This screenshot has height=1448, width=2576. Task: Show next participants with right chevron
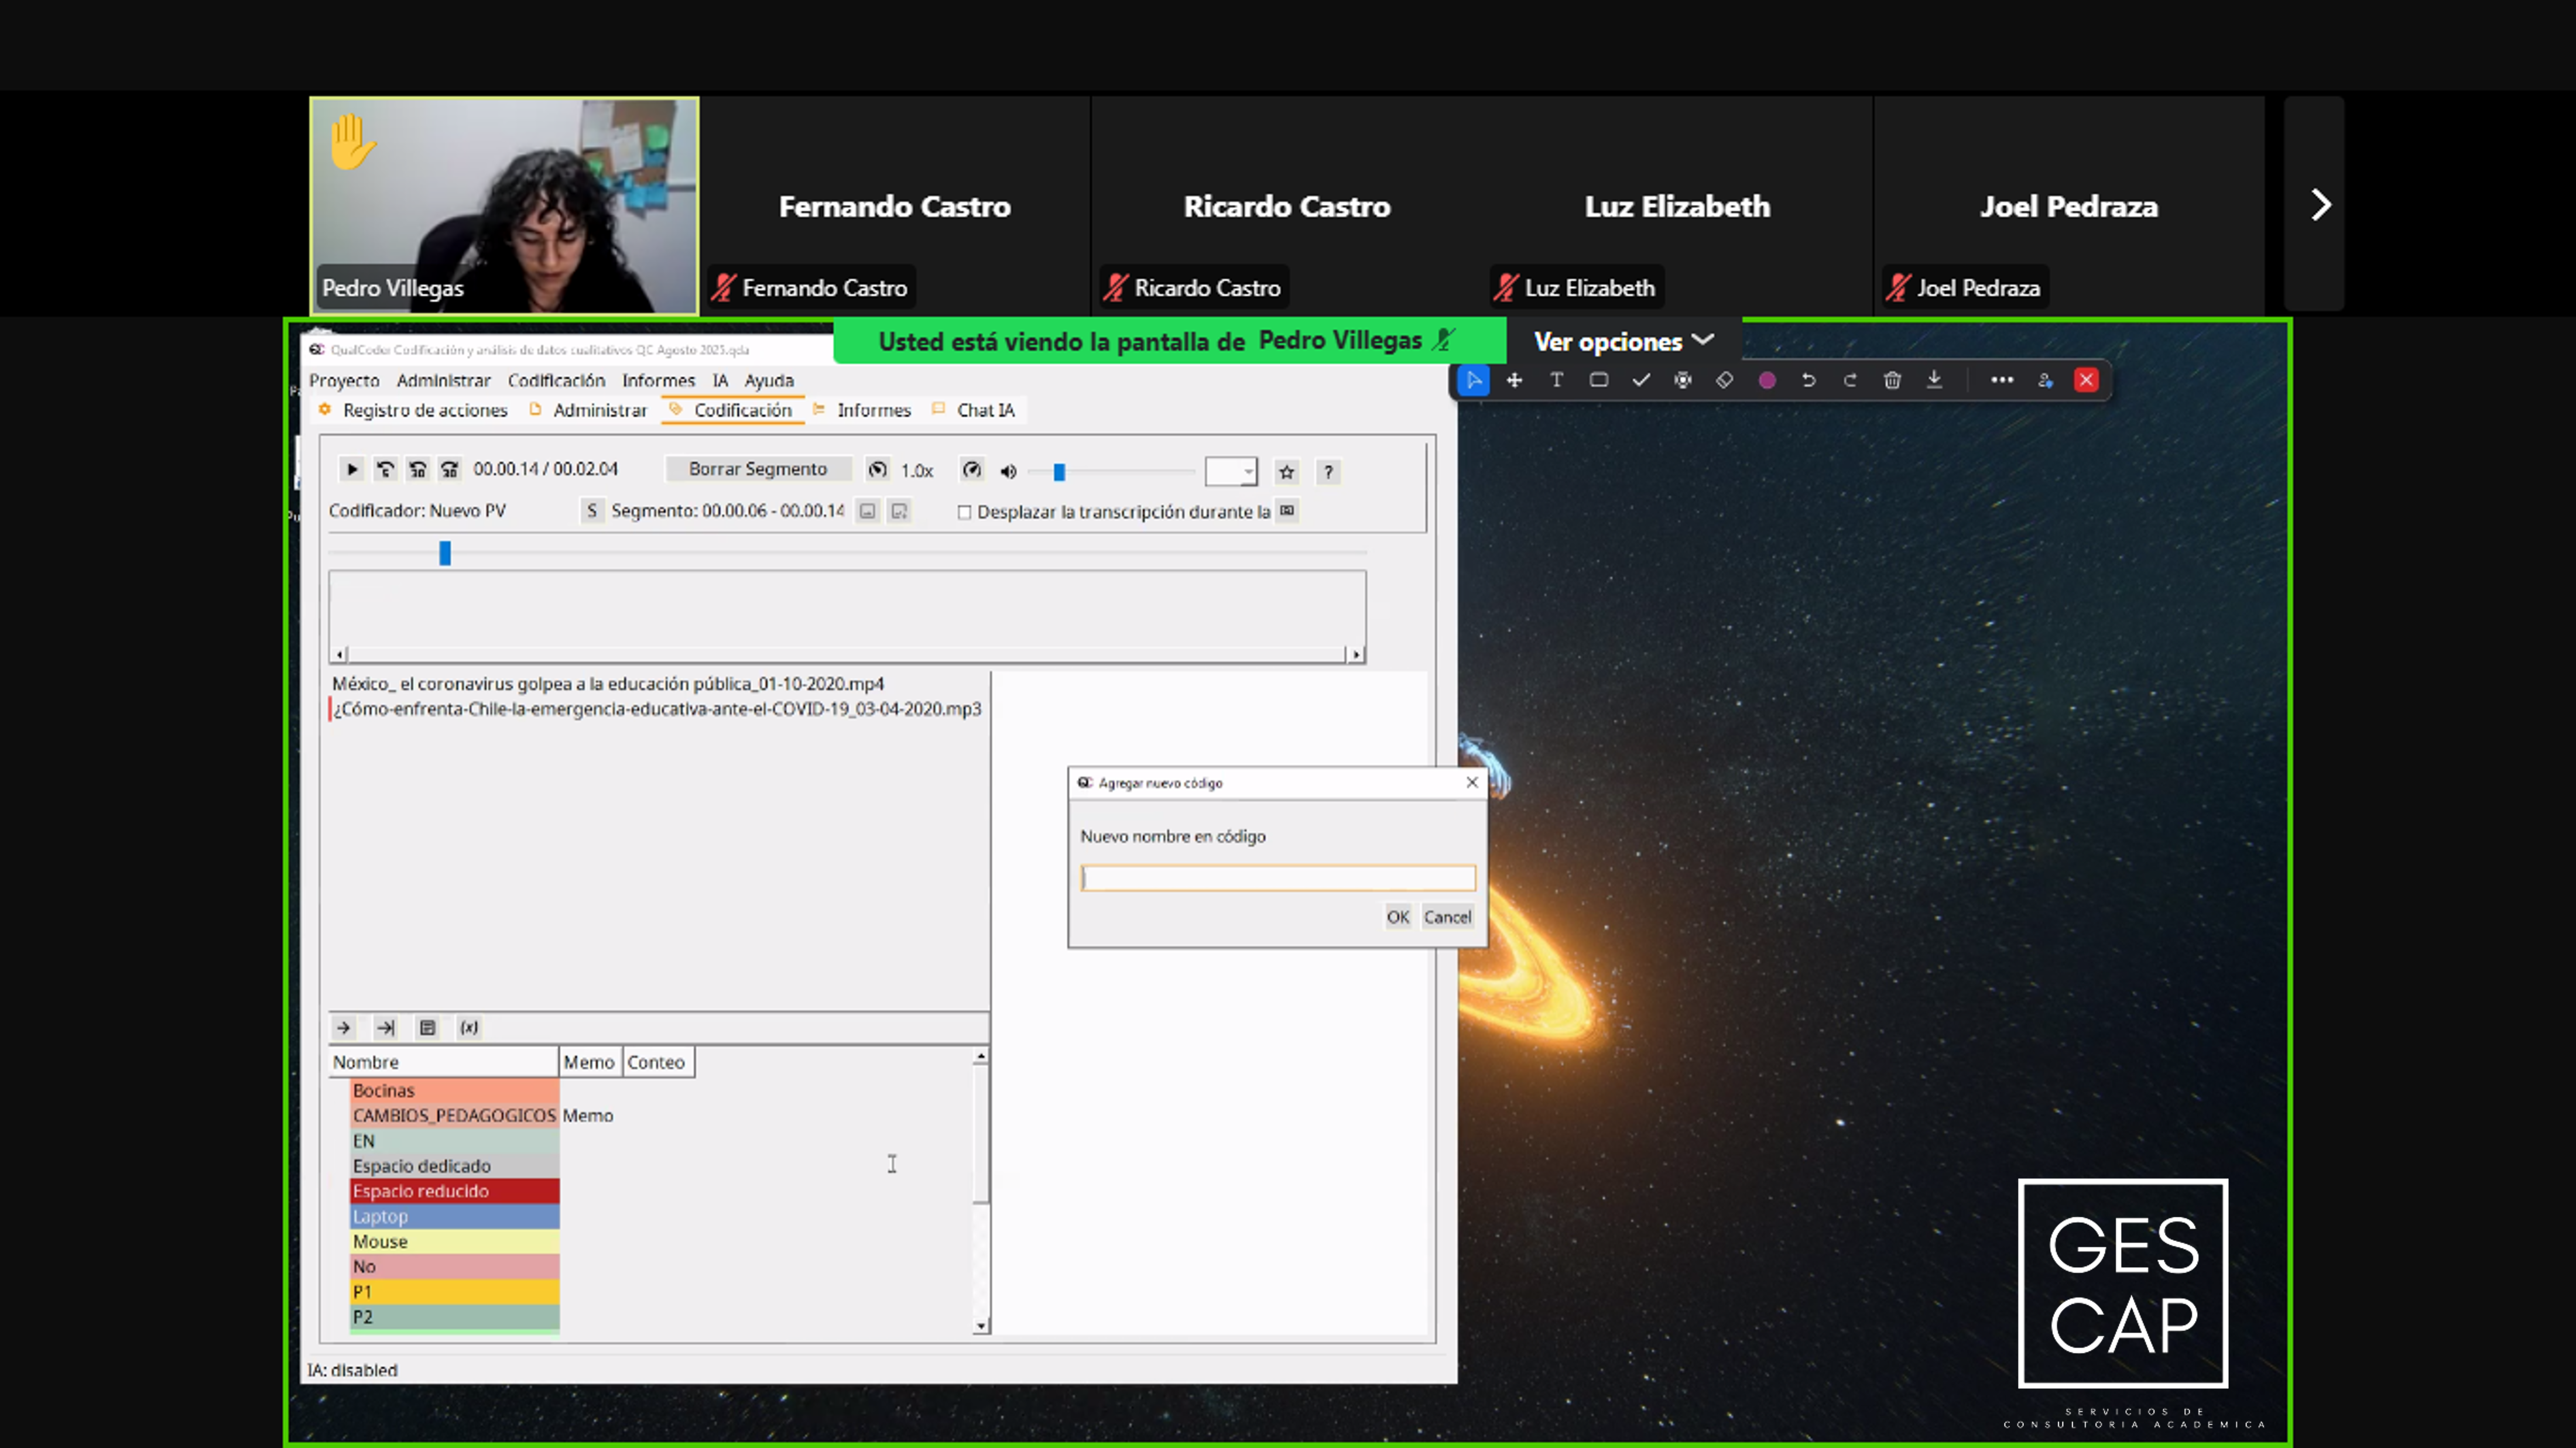point(2320,205)
